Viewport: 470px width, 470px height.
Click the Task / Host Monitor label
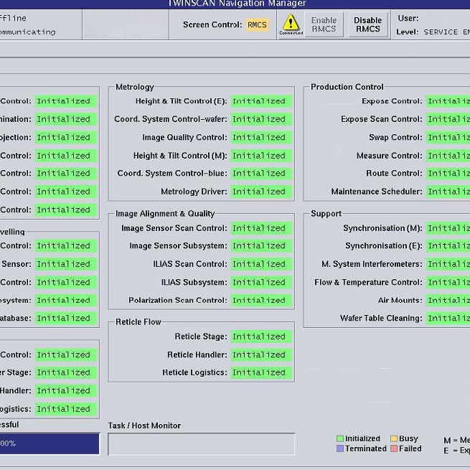tap(144, 426)
